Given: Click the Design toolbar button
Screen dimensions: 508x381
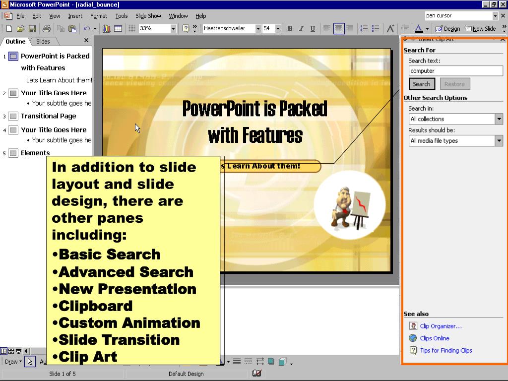Looking at the screenshot, I should pos(448,28).
